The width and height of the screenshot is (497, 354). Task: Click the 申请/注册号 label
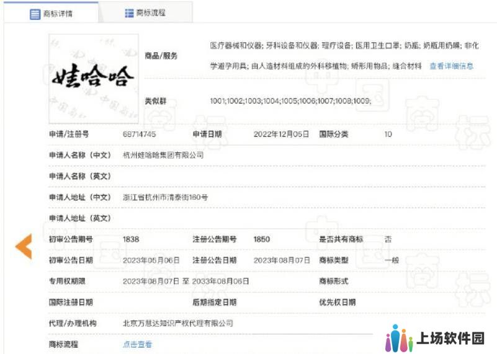(69, 135)
